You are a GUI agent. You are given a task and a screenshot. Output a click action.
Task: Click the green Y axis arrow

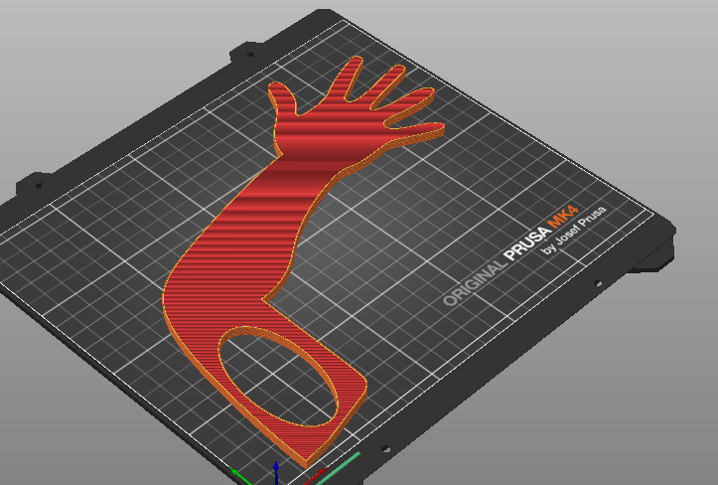coord(240,476)
